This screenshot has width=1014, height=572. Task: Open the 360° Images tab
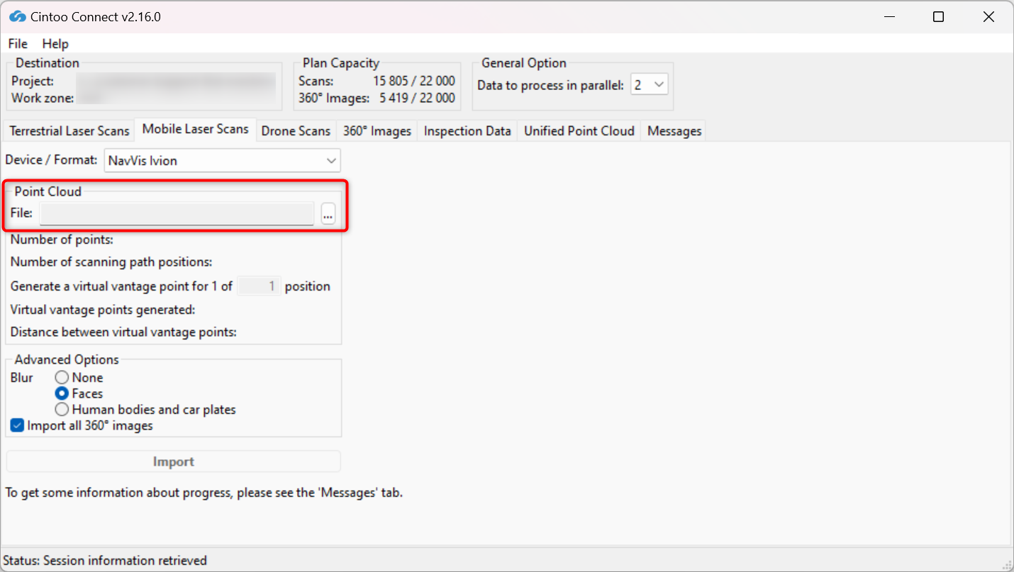tap(377, 131)
